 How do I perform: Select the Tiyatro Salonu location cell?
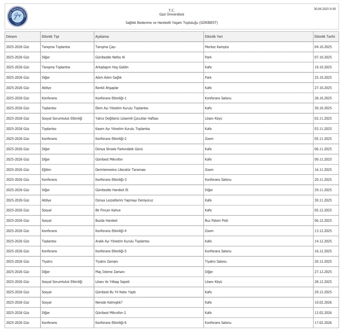216,261
